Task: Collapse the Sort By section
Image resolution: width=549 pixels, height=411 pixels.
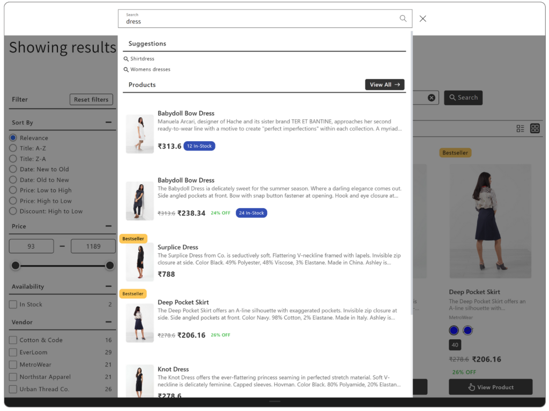Action: pyautogui.click(x=108, y=123)
